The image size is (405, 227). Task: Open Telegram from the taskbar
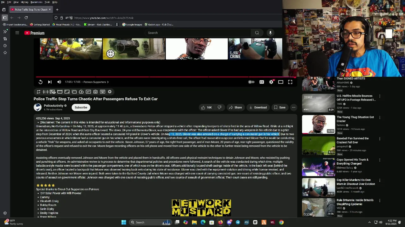pos(238,222)
